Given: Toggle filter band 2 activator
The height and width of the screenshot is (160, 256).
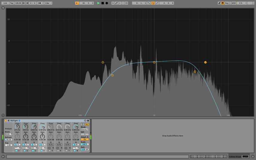Looking at the screenshot, I should (25, 151).
